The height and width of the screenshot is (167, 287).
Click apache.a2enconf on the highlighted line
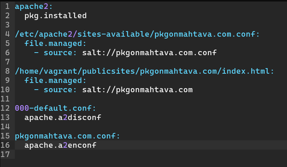coord(60,145)
